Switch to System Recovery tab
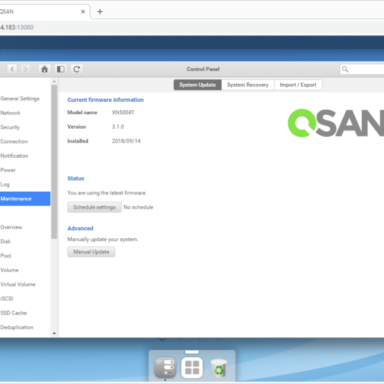Viewport: 384px width, 384px height. (247, 85)
